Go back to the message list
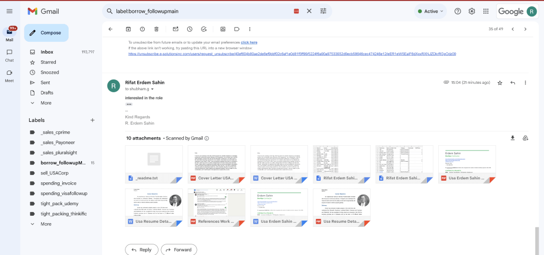Image resolution: width=544 pixels, height=255 pixels. tap(111, 29)
